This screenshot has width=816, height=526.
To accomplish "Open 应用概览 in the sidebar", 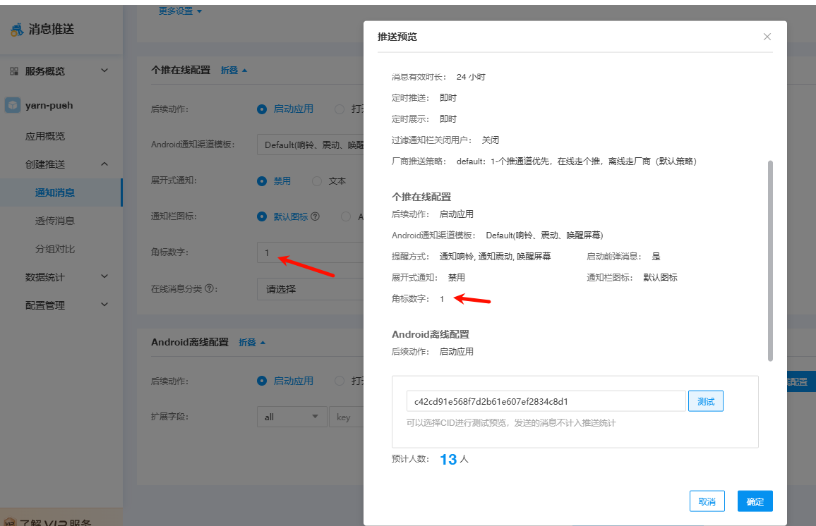I will click(x=45, y=136).
